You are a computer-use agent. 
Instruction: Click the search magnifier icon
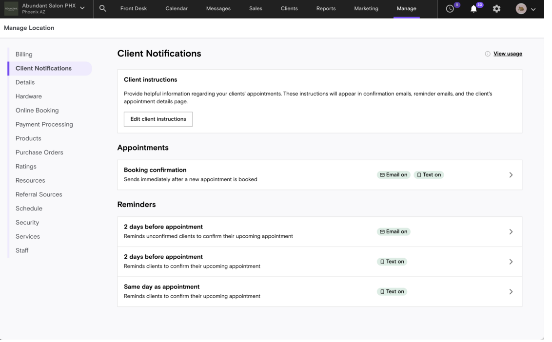pyautogui.click(x=102, y=9)
